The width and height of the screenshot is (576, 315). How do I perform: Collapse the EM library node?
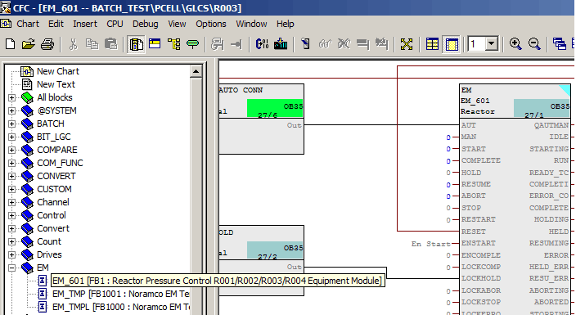[11, 268]
